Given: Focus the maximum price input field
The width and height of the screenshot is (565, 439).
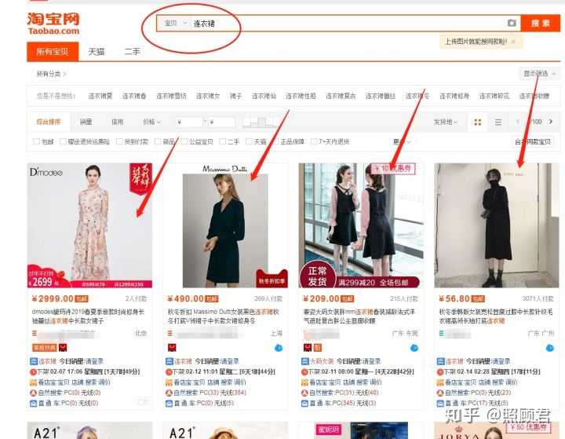Looking at the screenshot, I should pyautogui.click(x=221, y=123).
